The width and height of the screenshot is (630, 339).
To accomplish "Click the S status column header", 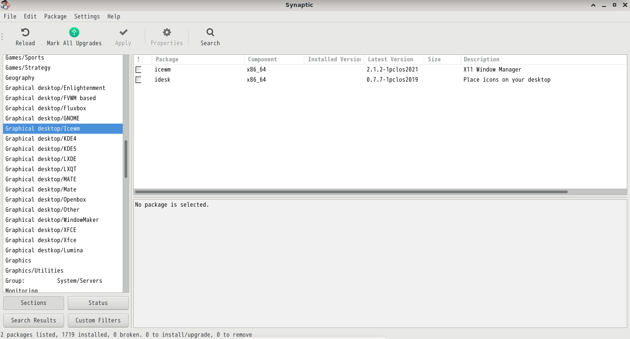I will 138,59.
